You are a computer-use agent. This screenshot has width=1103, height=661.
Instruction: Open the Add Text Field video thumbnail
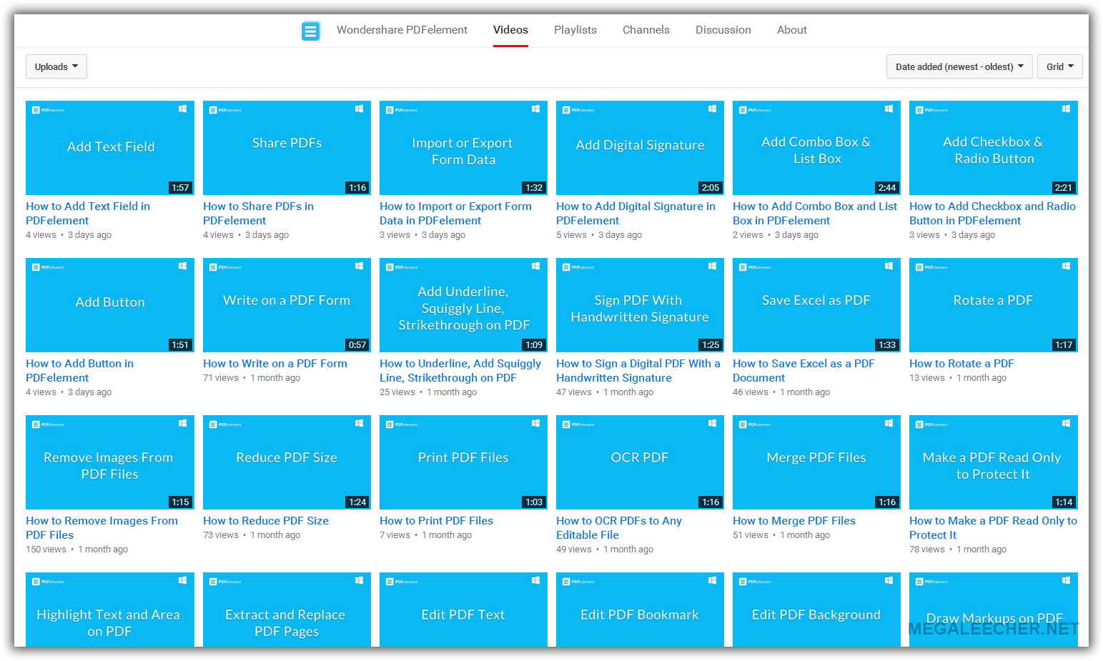point(110,148)
